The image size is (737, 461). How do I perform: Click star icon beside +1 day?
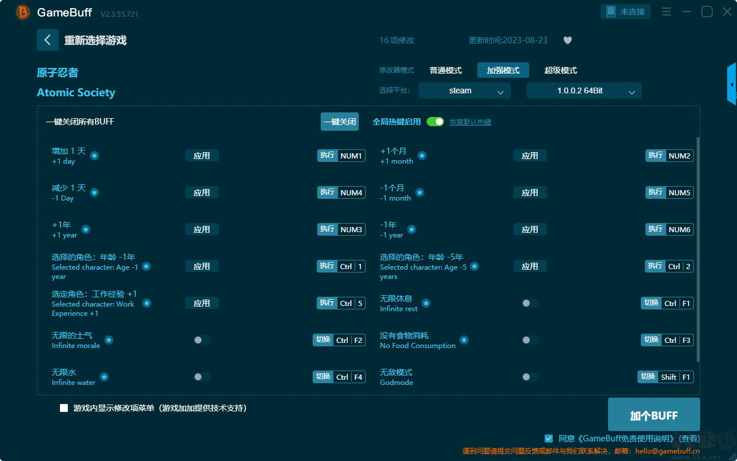click(x=94, y=156)
